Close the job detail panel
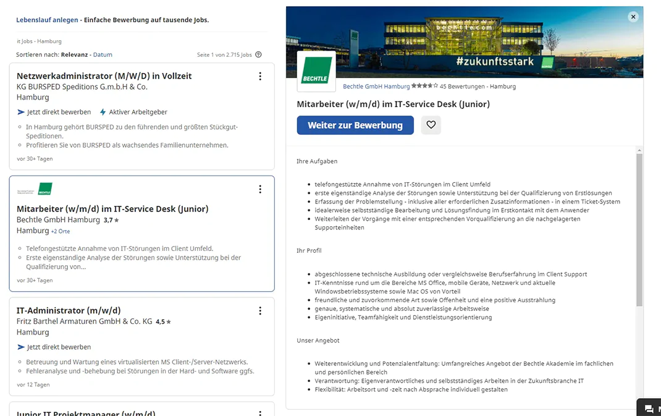This screenshot has width=661, height=416. pos(633,17)
